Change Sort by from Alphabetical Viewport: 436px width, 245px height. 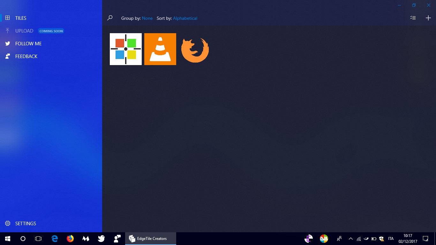pyautogui.click(x=185, y=18)
